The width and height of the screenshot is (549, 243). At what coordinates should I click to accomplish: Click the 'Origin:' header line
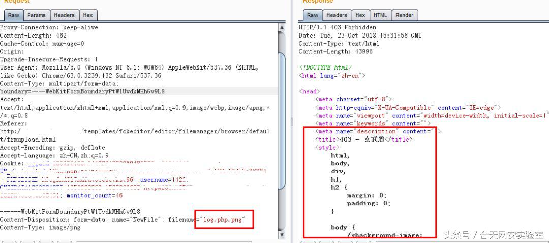click(12, 51)
